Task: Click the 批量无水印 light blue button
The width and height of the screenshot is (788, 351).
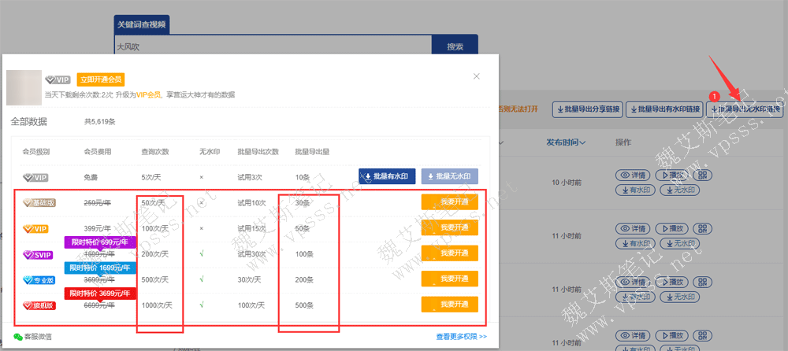Action: [449, 177]
